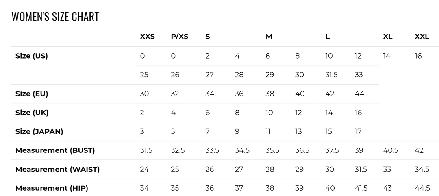Click the EU size 44 cell

359,94
